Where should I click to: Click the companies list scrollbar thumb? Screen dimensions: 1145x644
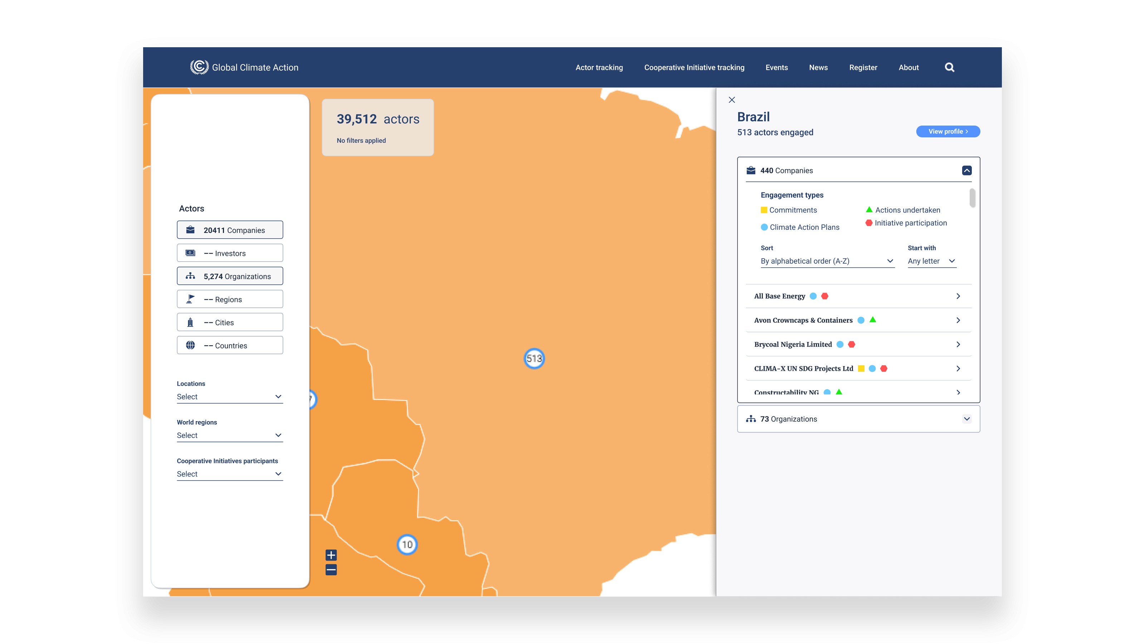972,198
